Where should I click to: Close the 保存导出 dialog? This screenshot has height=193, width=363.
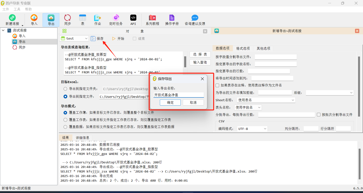click(202, 79)
